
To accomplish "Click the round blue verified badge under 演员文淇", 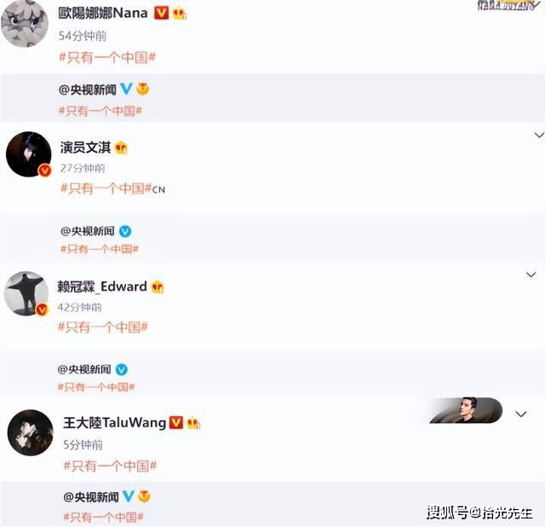I will coord(125,231).
